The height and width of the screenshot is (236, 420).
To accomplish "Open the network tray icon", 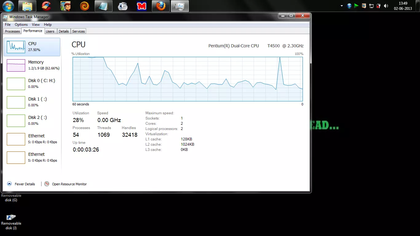I will tap(371, 6).
